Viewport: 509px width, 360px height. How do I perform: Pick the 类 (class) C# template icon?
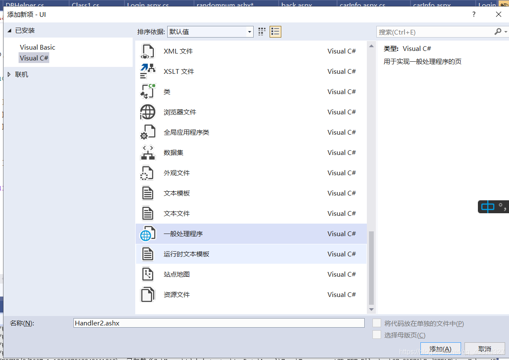pyautogui.click(x=148, y=92)
